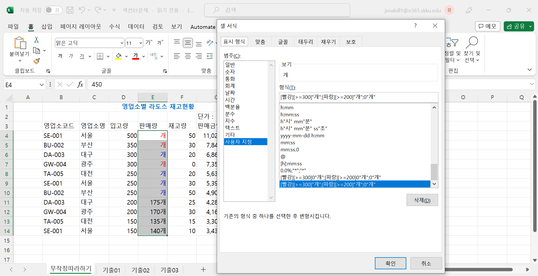Toggle center horizontal alignment button
This screenshot has width=538, height=276.
[x=188, y=56]
